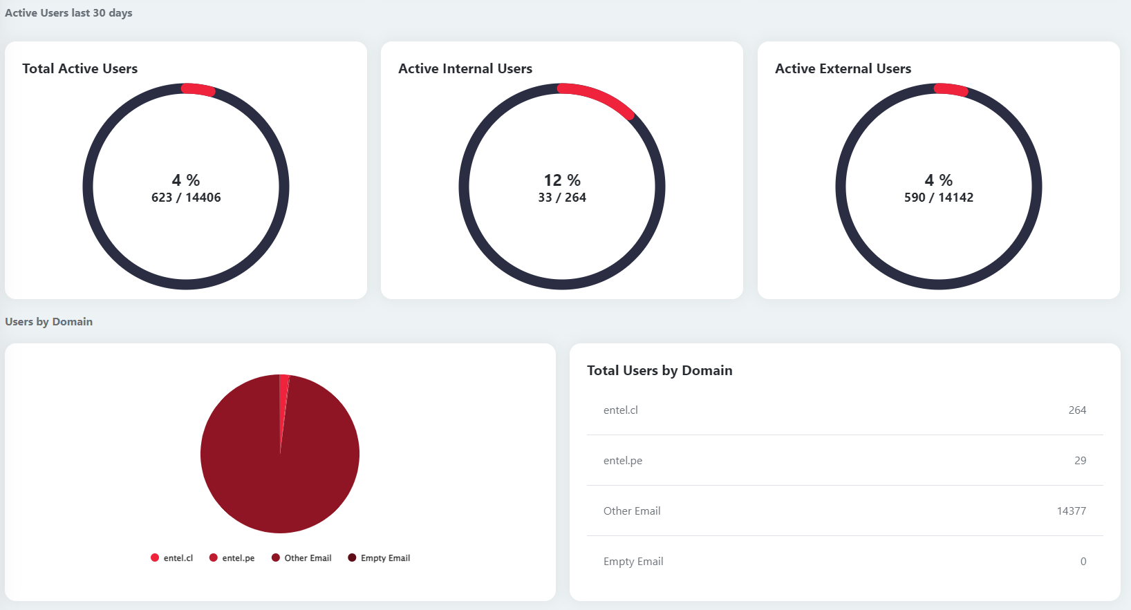Select the Empty Email row in table
This screenshot has width=1131, height=610.
845,562
